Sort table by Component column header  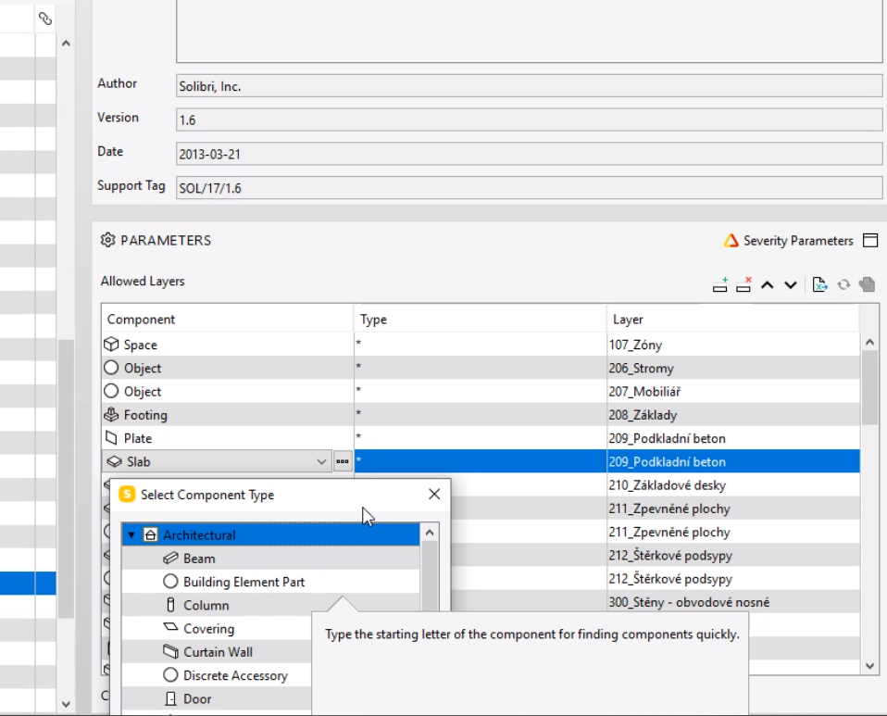[x=228, y=320]
